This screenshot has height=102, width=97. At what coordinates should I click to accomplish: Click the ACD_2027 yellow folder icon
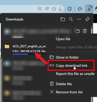[7, 46]
